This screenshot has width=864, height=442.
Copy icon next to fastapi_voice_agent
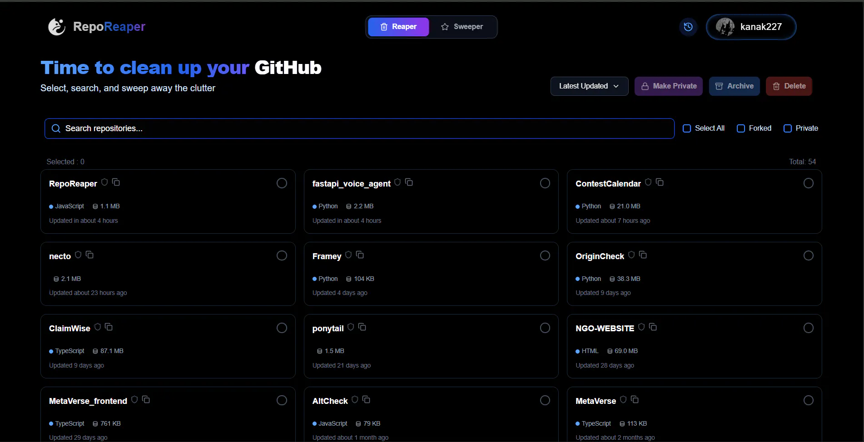(x=409, y=182)
